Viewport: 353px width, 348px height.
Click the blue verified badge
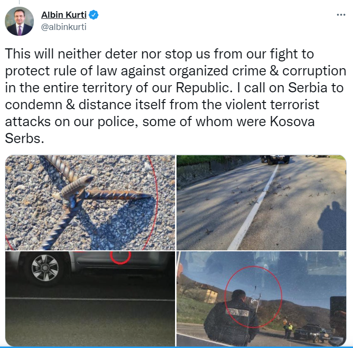[x=93, y=15]
